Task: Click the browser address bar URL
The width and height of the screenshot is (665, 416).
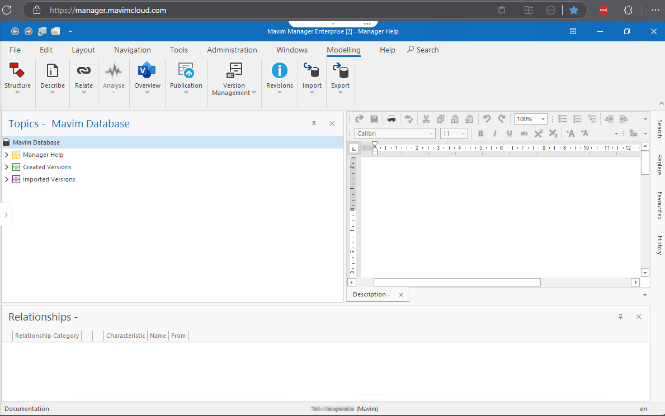Action: coord(108,10)
